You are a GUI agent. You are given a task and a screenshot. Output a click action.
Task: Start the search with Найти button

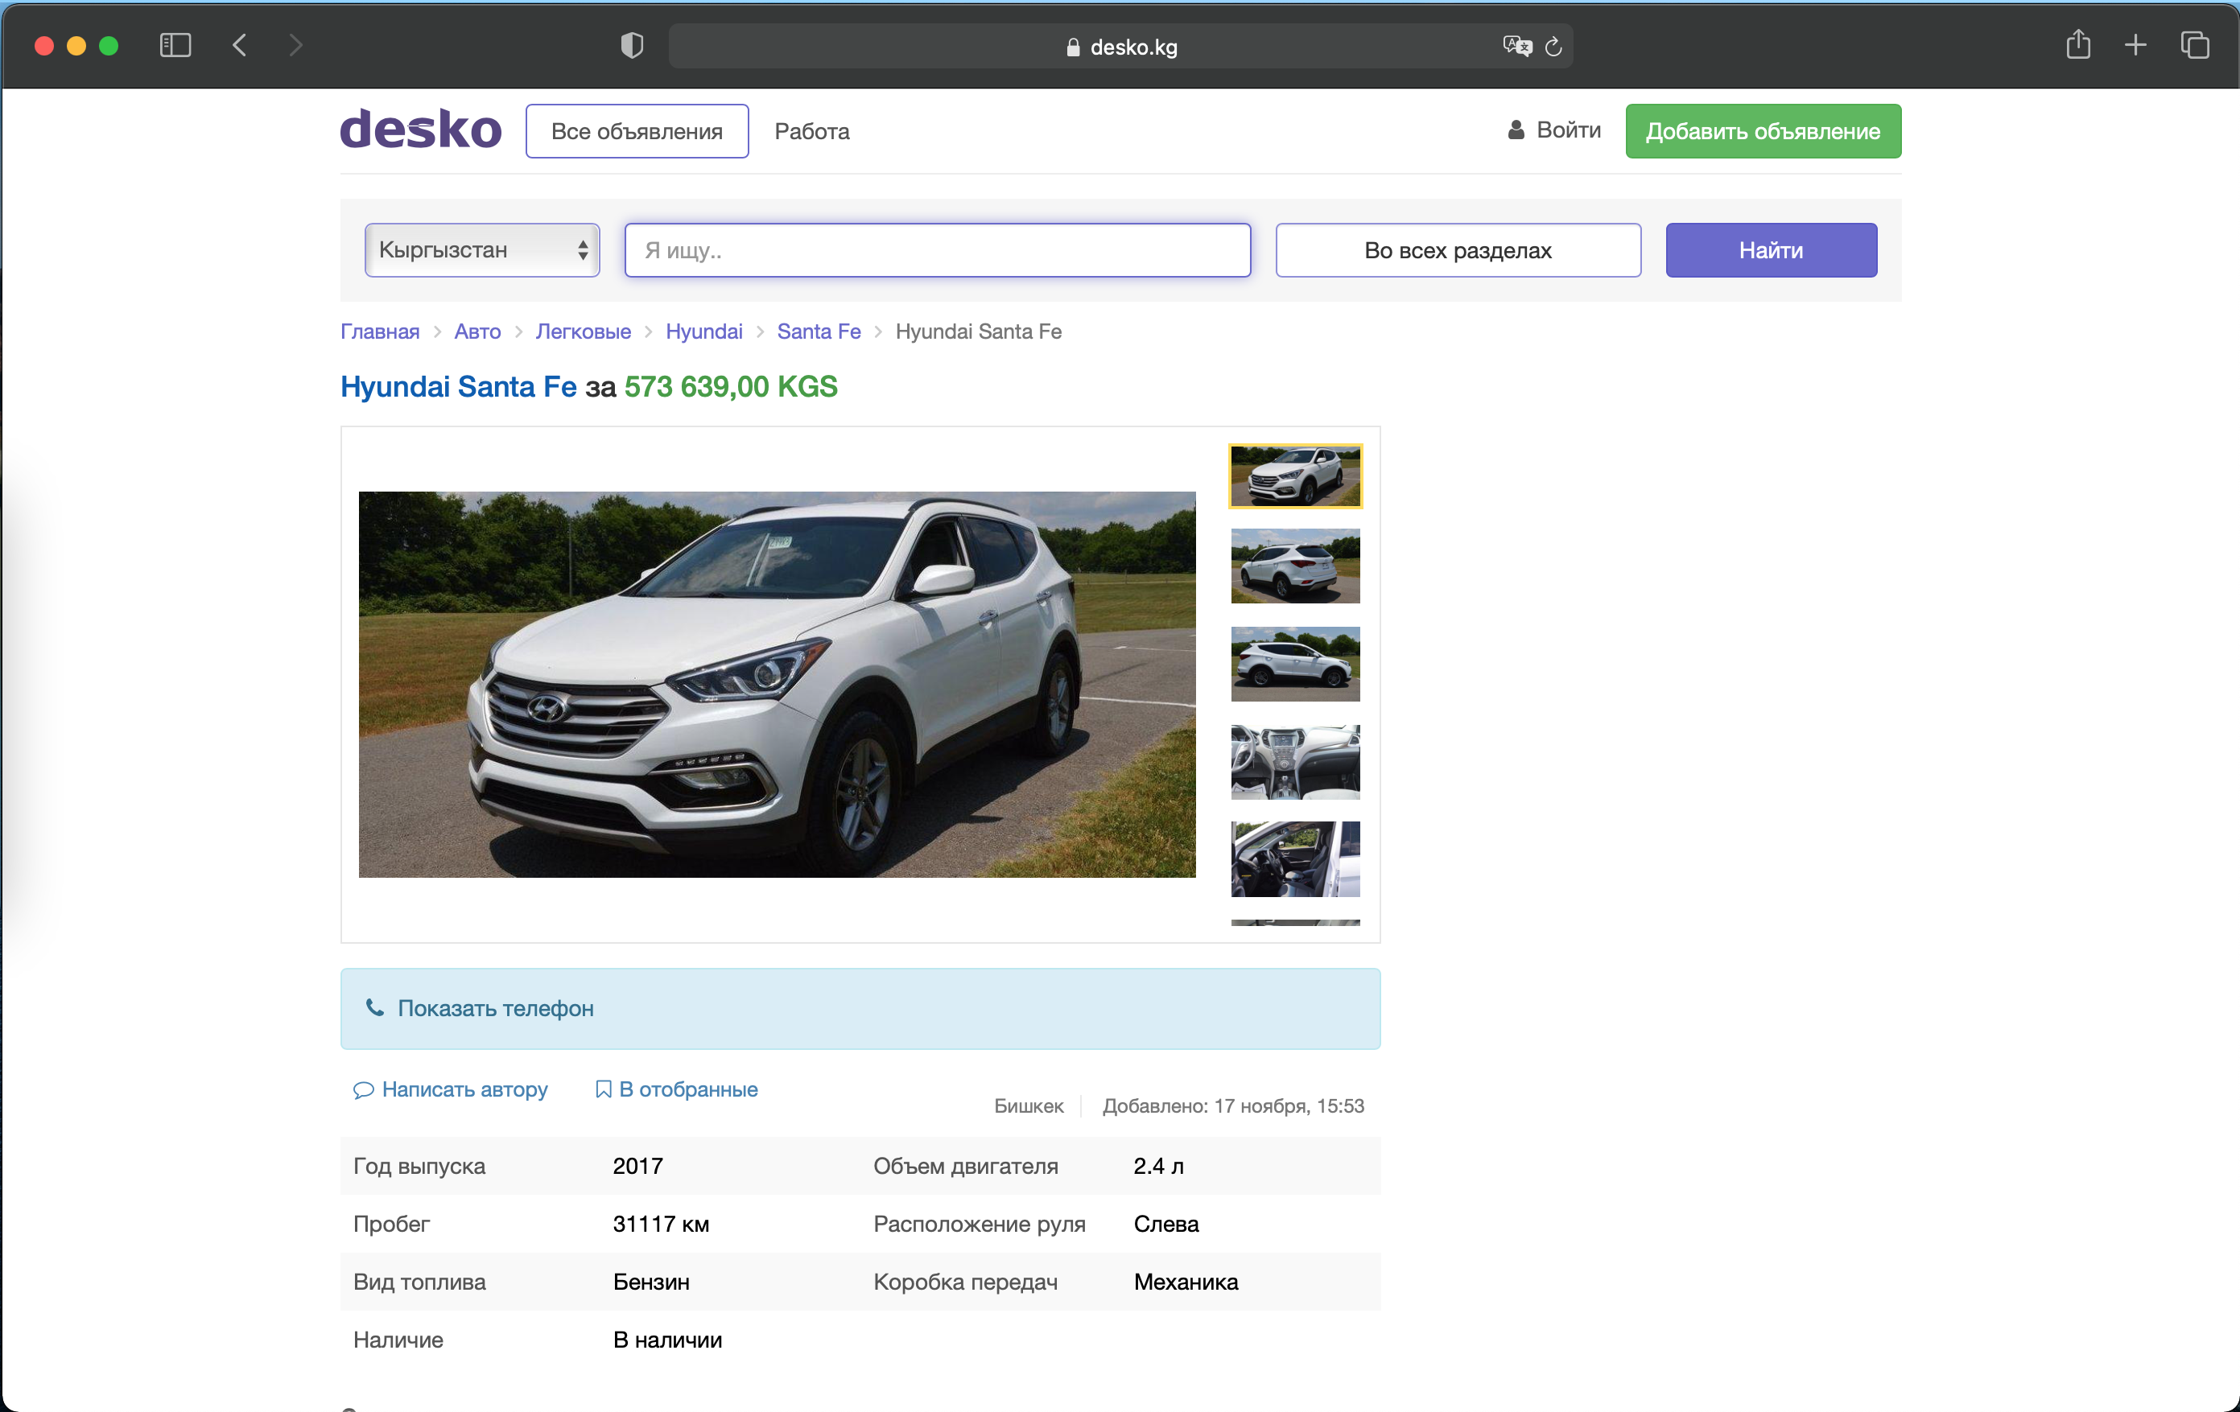[x=1772, y=250]
